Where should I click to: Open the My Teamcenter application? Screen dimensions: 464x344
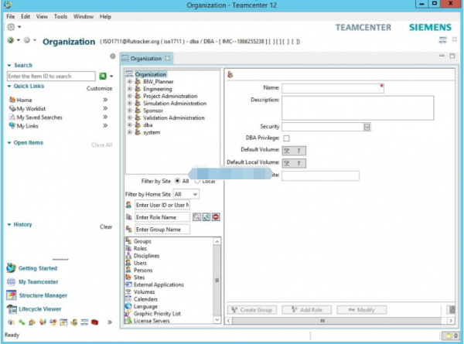click(38, 282)
